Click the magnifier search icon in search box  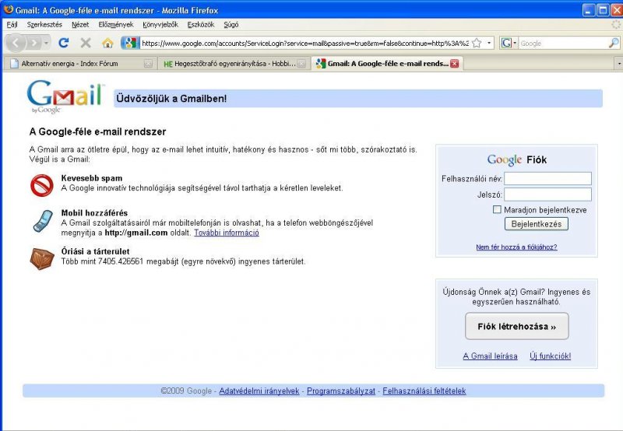[x=614, y=43]
